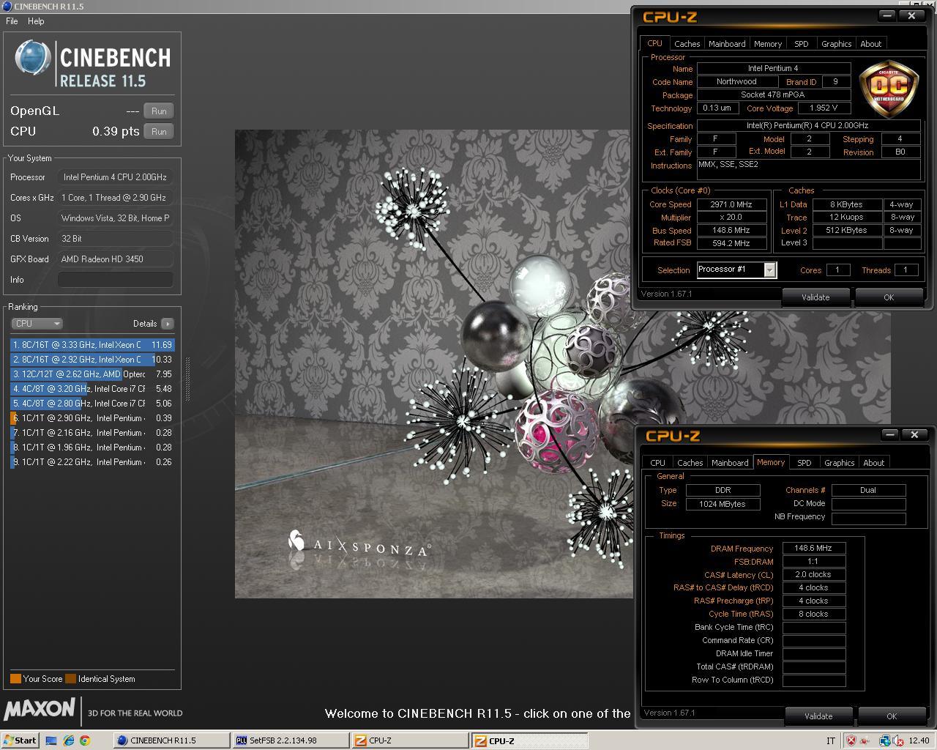Select ranking entry 1C/1T @ 2.16 GHz
Viewport: 937px width, 750px height.
92,433
